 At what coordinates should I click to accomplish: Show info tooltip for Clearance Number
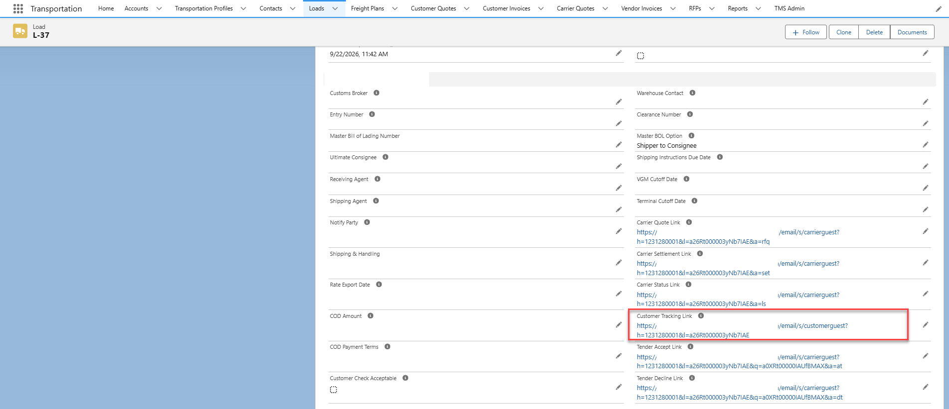[x=690, y=114]
